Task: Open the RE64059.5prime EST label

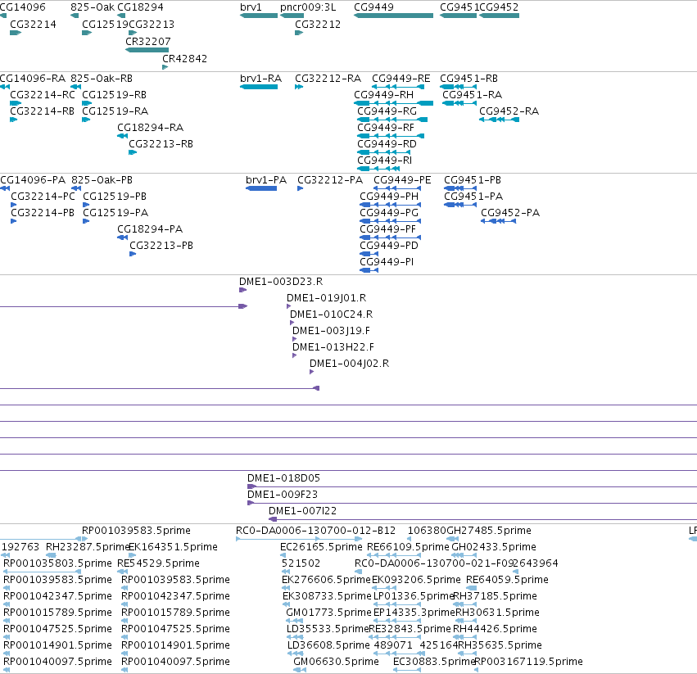Action: click(507, 580)
